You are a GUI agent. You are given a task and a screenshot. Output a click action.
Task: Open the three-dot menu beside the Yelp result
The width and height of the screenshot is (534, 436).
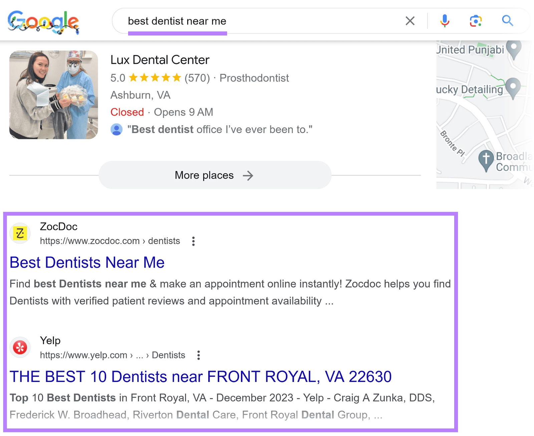coord(199,355)
